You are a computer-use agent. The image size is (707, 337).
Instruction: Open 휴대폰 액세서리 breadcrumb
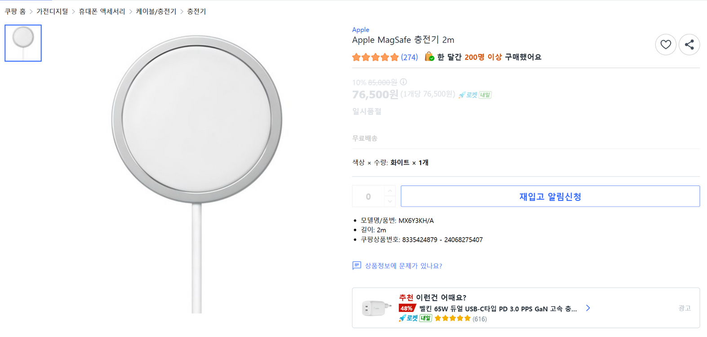point(102,11)
